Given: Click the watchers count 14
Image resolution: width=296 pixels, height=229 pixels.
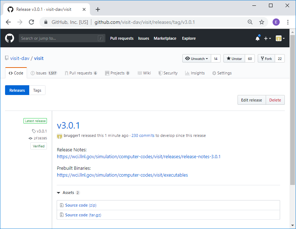Looking at the screenshot, I should 216,59.
